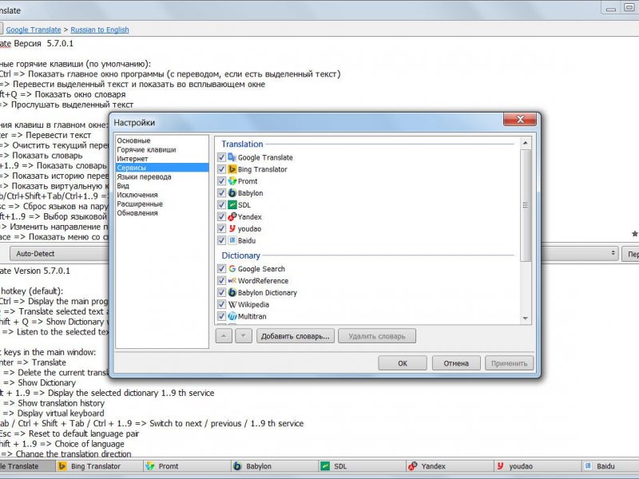Click the services list scrollbar thumb

pos(526,205)
